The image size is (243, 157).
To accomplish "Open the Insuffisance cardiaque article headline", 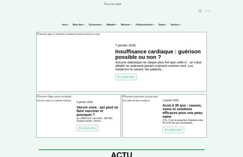I will pos(158,54).
